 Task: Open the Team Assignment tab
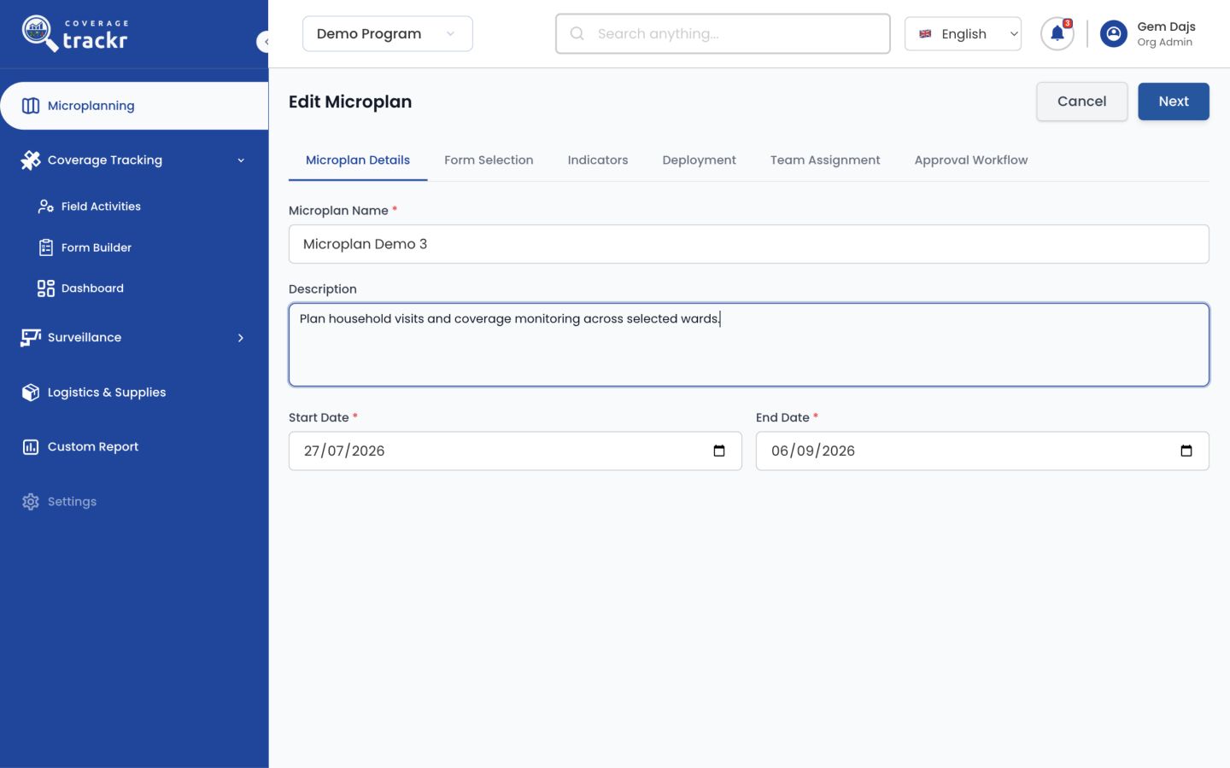(x=825, y=160)
